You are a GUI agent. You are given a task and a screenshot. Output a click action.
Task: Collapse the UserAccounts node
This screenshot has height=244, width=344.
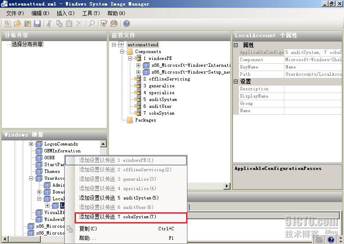point(31,178)
